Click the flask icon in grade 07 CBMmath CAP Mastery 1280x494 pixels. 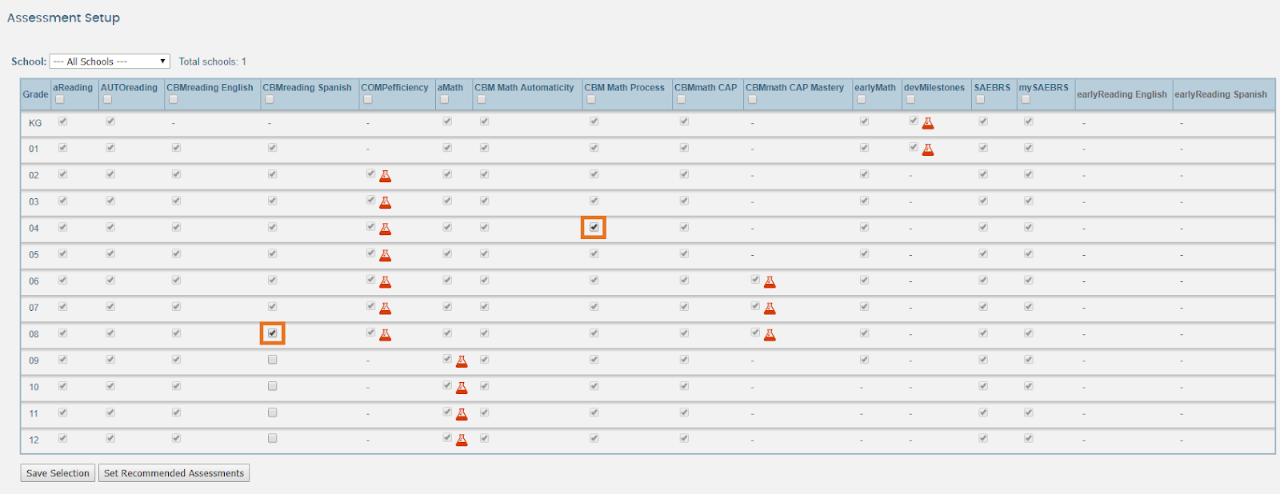point(770,308)
